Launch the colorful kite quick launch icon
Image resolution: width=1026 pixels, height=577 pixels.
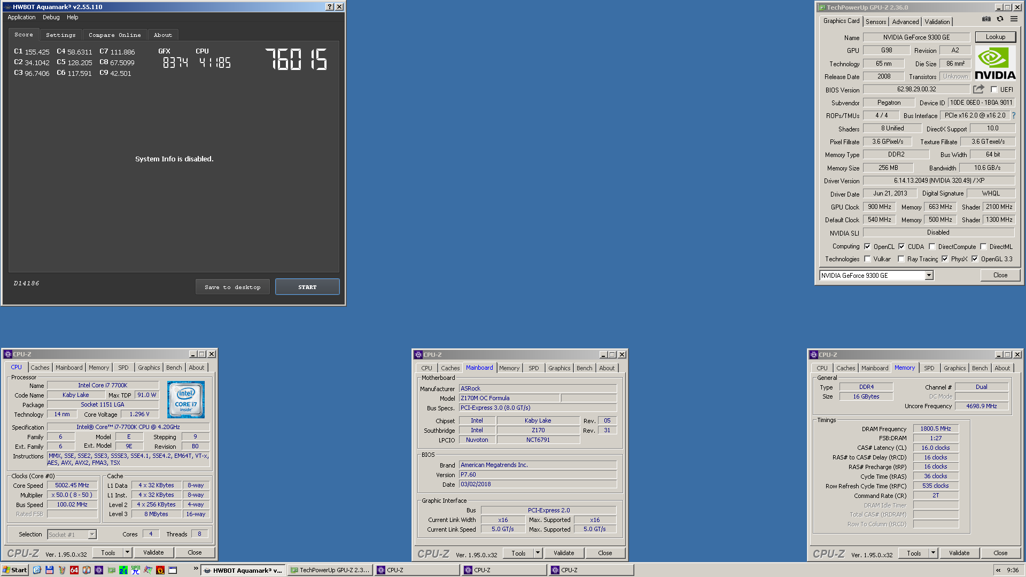pos(148,570)
